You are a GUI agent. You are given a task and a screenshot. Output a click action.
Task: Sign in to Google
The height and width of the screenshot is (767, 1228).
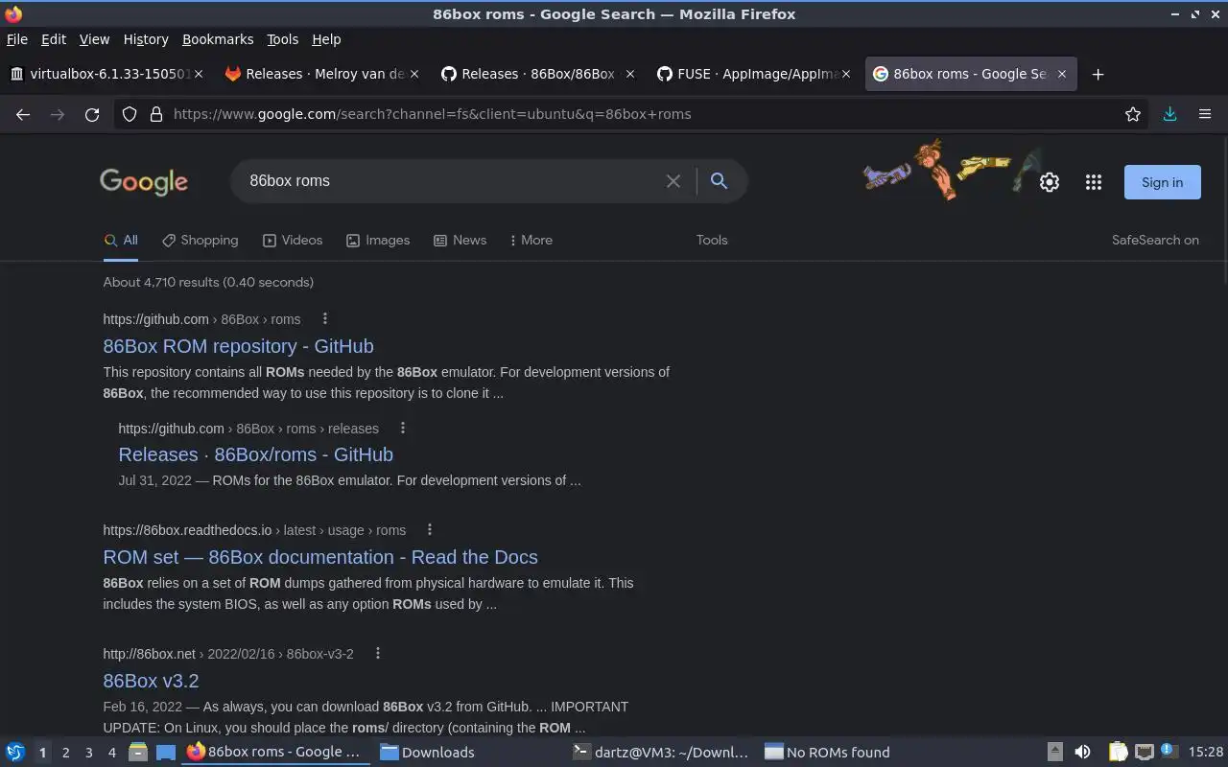click(1162, 182)
